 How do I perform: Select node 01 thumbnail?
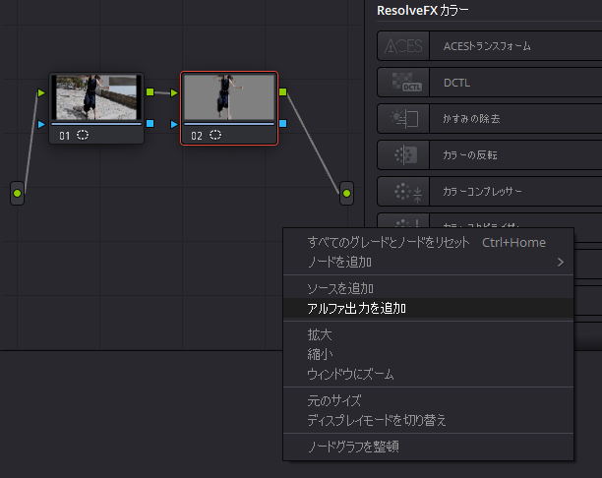coord(96,97)
